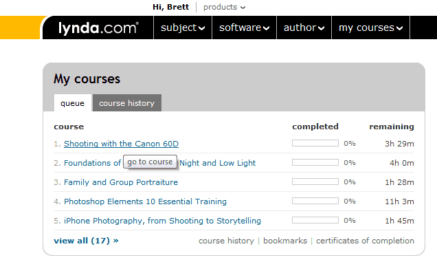Click the Night and Low Light course link
This screenshot has width=437, height=262.
tap(218, 163)
